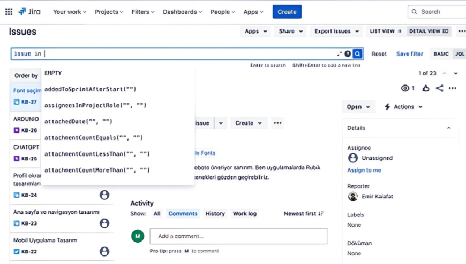Click the Assign to me link
This screenshot has height=264, width=466.
tap(364, 170)
